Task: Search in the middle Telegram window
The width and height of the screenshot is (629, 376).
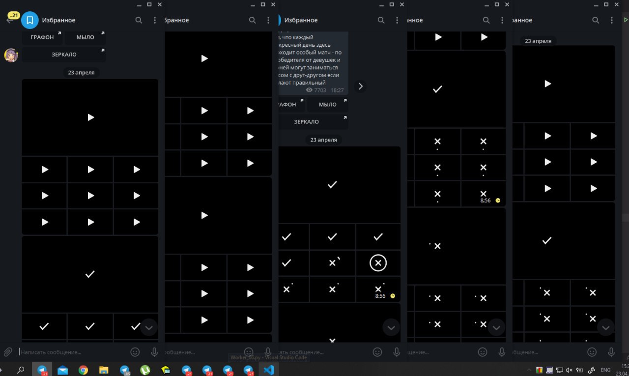Action: click(x=381, y=20)
